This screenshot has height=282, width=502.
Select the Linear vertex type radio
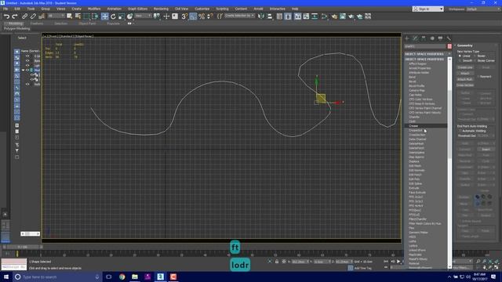point(460,56)
